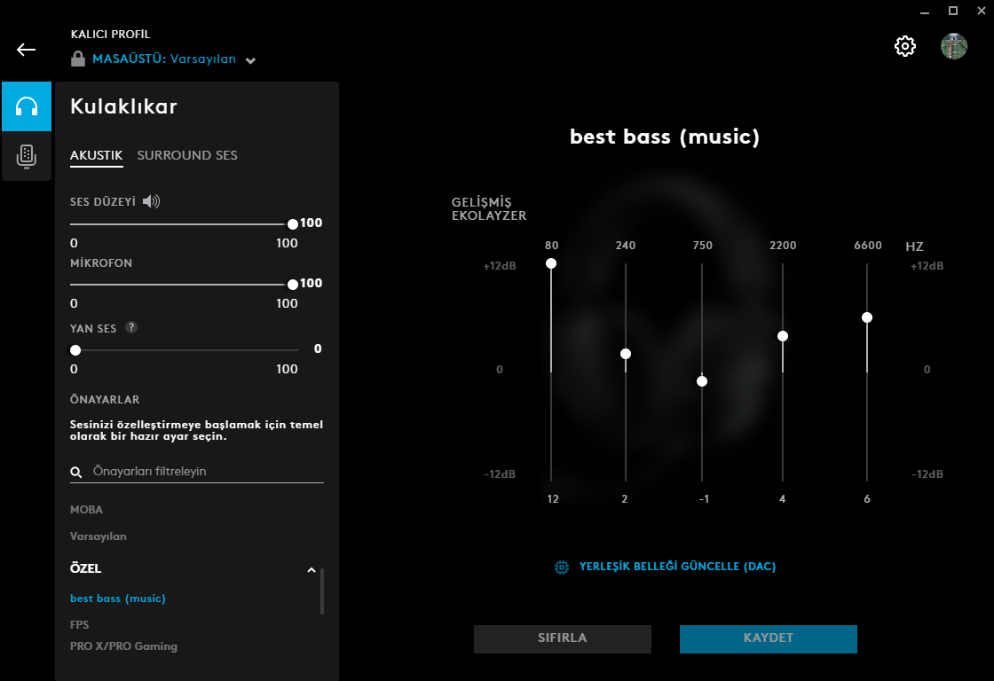Save the equalizer with KAYDET
This screenshot has height=681, width=994.
pos(769,638)
